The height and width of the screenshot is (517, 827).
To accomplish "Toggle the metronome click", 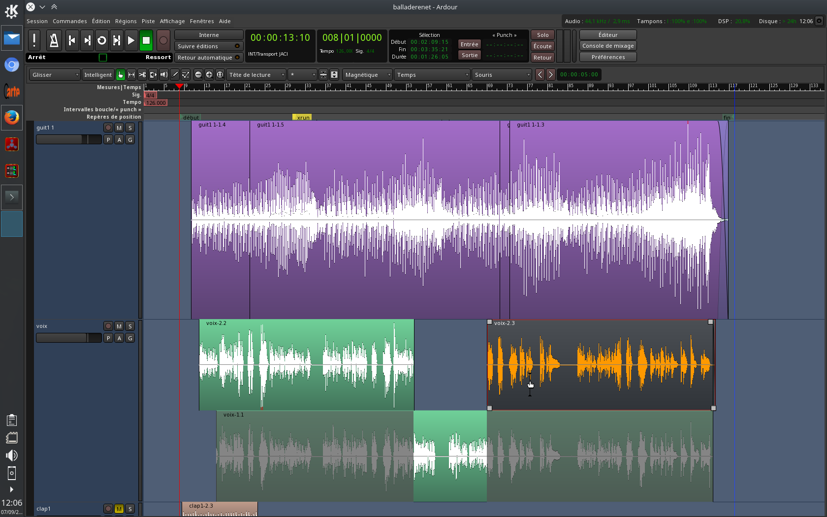I will point(54,40).
